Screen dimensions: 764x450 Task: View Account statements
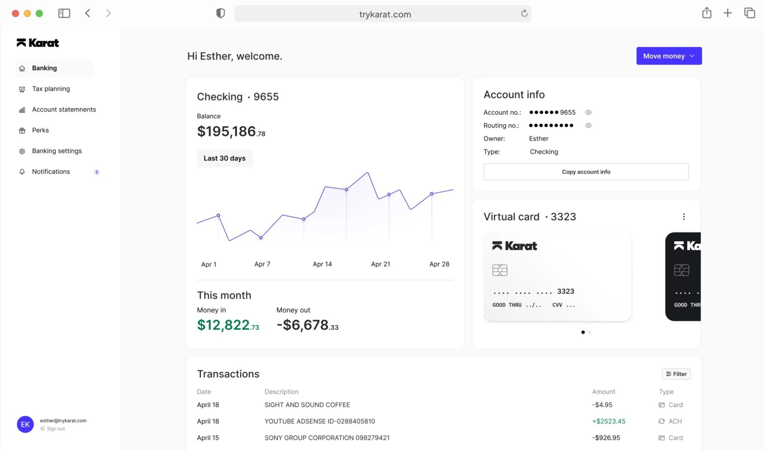64,109
